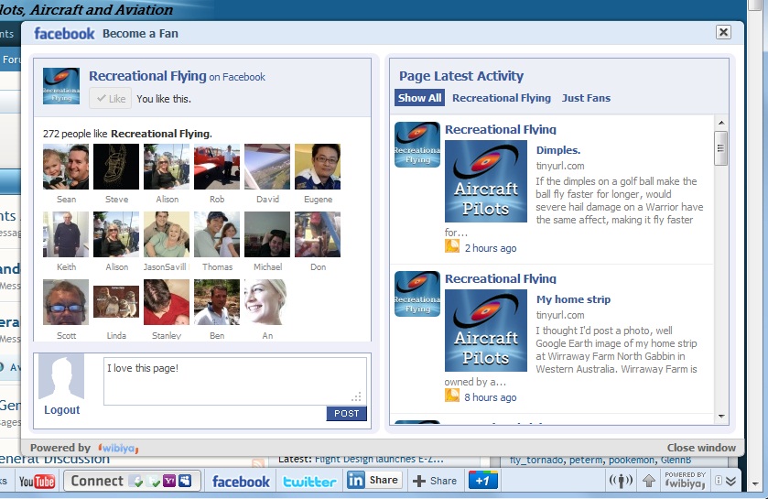Open Michael's profile picture
Image resolution: width=768 pixels, height=499 pixels.
pos(267,234)
